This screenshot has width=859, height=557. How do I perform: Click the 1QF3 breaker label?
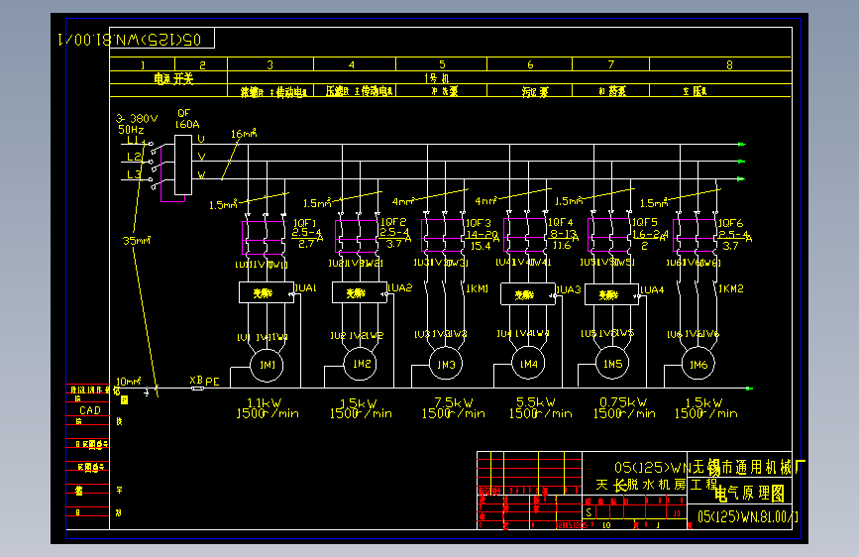(479, 223)
